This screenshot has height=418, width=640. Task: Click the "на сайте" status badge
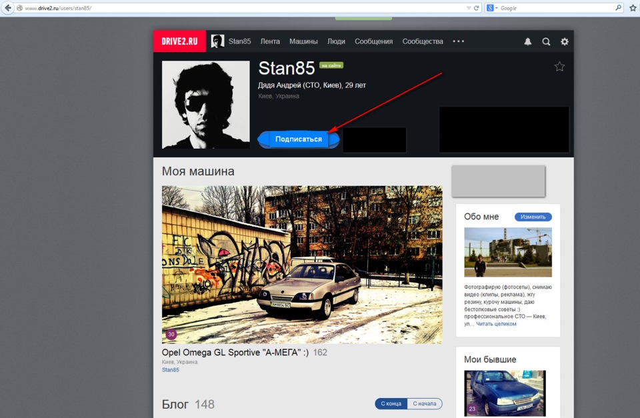(331, 65)
